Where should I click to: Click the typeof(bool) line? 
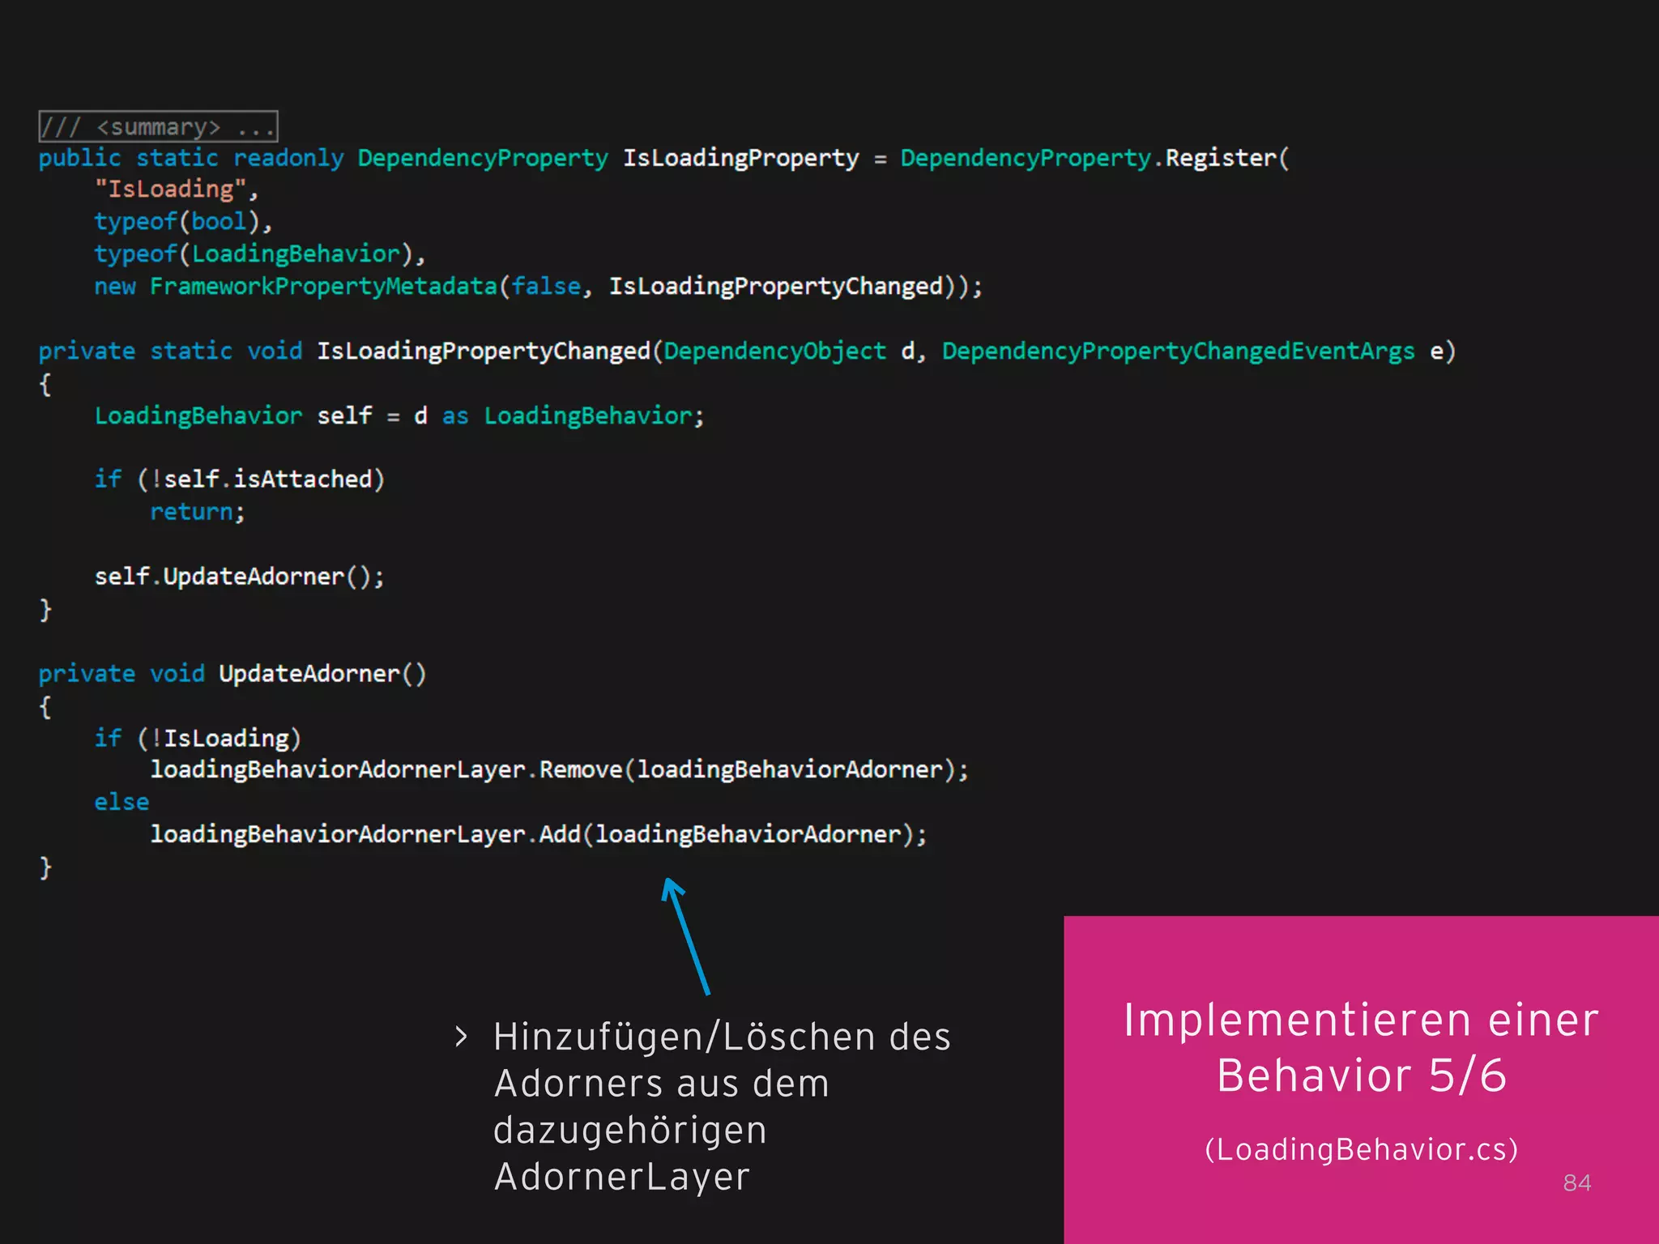point(183,222)
